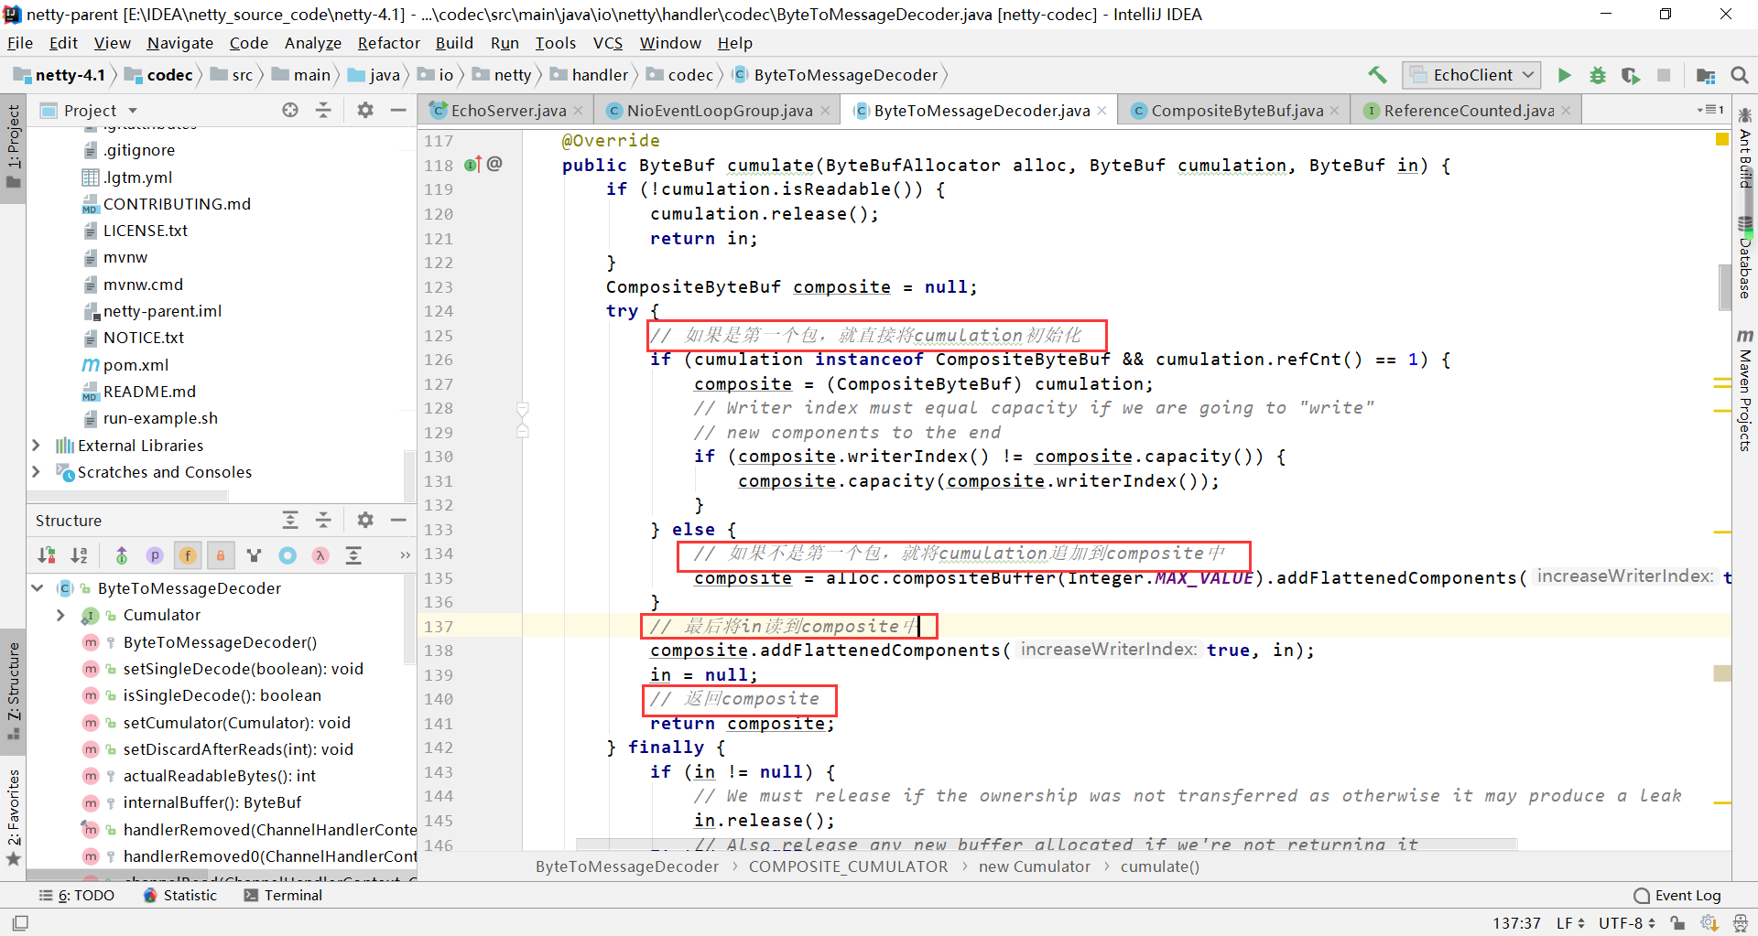Open the Statistic tool window
The height and width of the screenshot is (936, 1758).
click(x=180, y=895)
